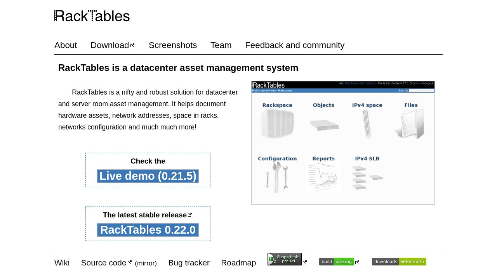Visit the Source code link
This screenshot has height=279, width=497.
click(x=106, y=263)
